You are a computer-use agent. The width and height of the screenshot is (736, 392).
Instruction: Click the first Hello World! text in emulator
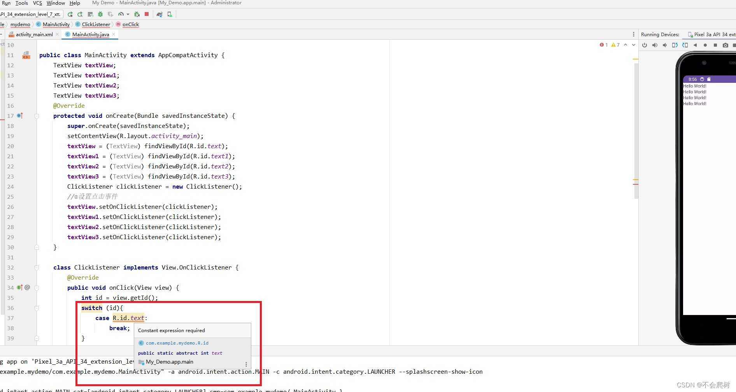point(695,86)
